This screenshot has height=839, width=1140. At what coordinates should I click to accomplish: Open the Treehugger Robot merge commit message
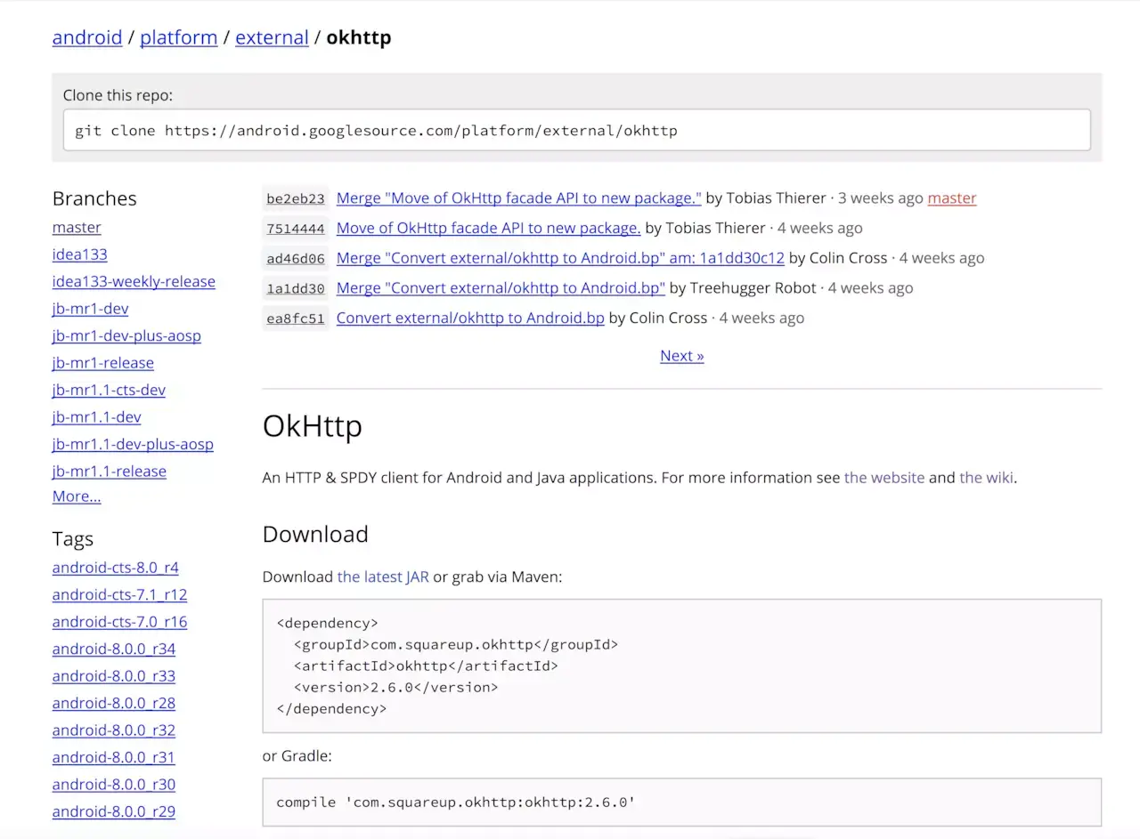(x=501, y=287)
